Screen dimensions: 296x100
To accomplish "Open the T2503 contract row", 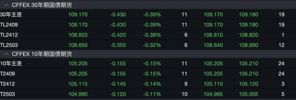I will click(148, 94).
